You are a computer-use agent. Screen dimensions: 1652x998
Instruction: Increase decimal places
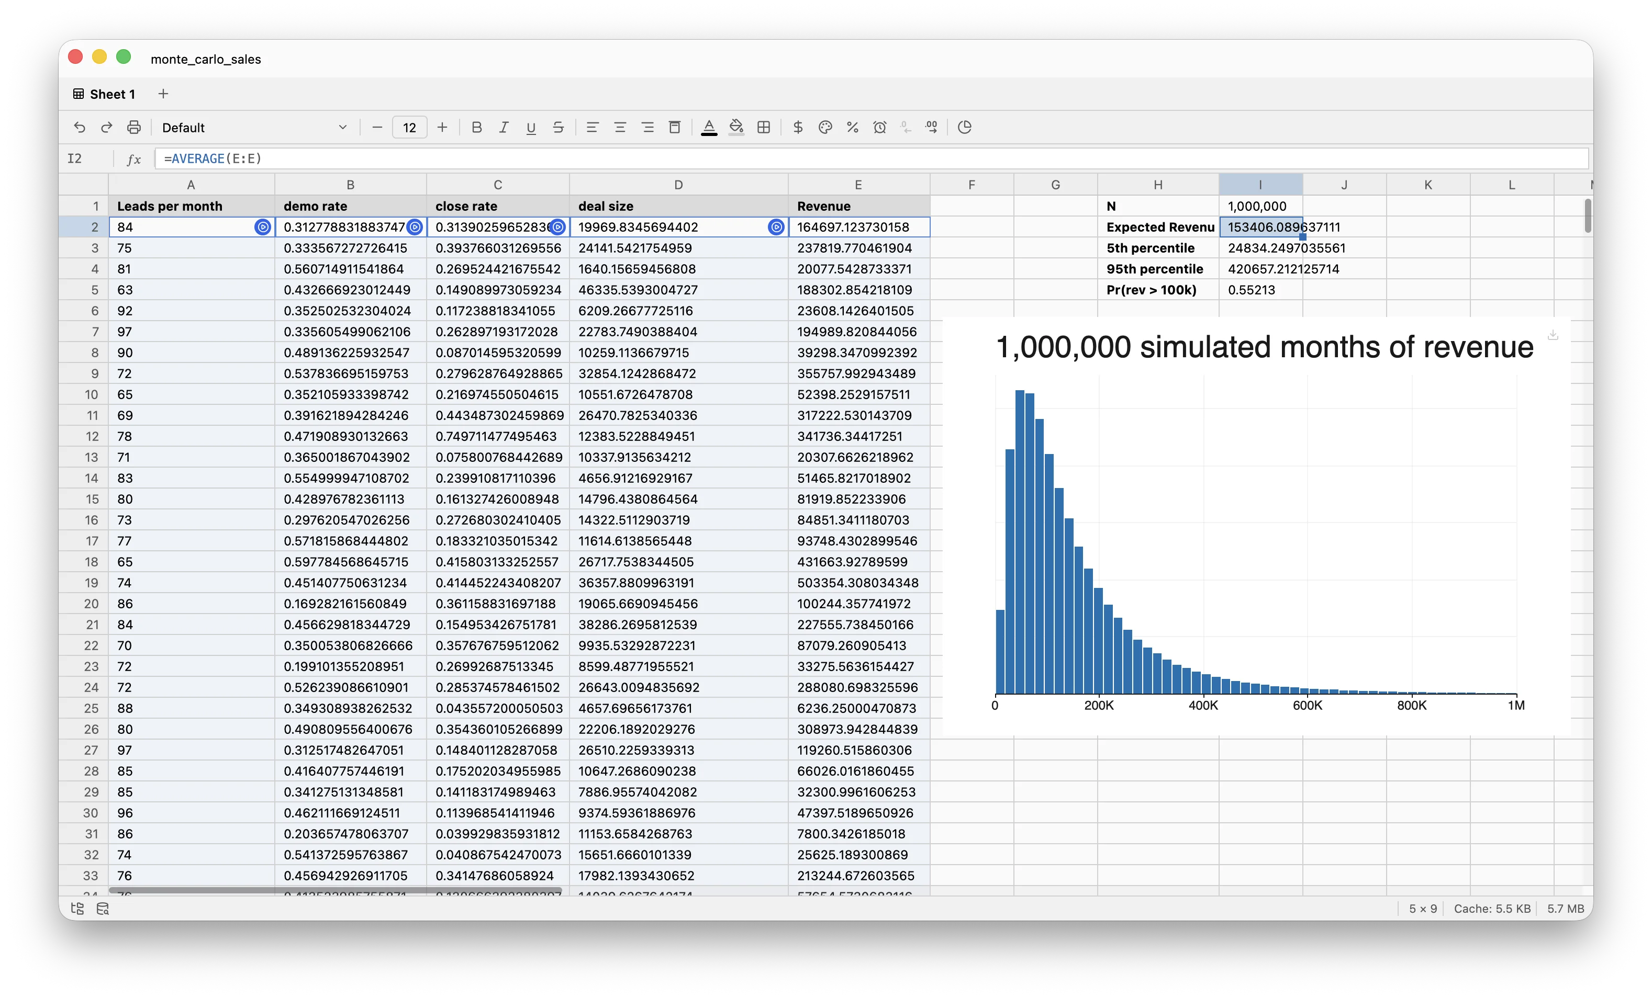[932, 127]
